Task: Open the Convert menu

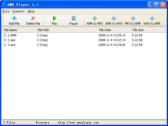Action: 18,11
